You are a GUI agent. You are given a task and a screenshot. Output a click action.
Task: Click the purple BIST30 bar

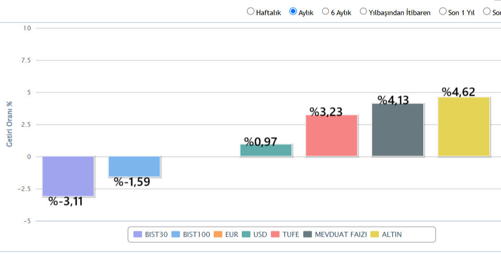pos(68,176)
